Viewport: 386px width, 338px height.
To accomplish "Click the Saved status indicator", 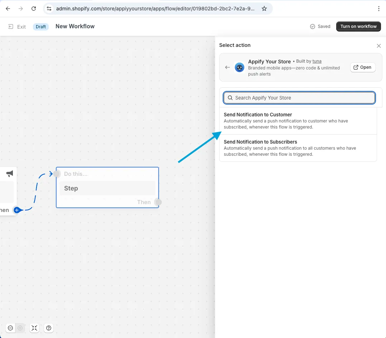I will click(x=320, y=26).
